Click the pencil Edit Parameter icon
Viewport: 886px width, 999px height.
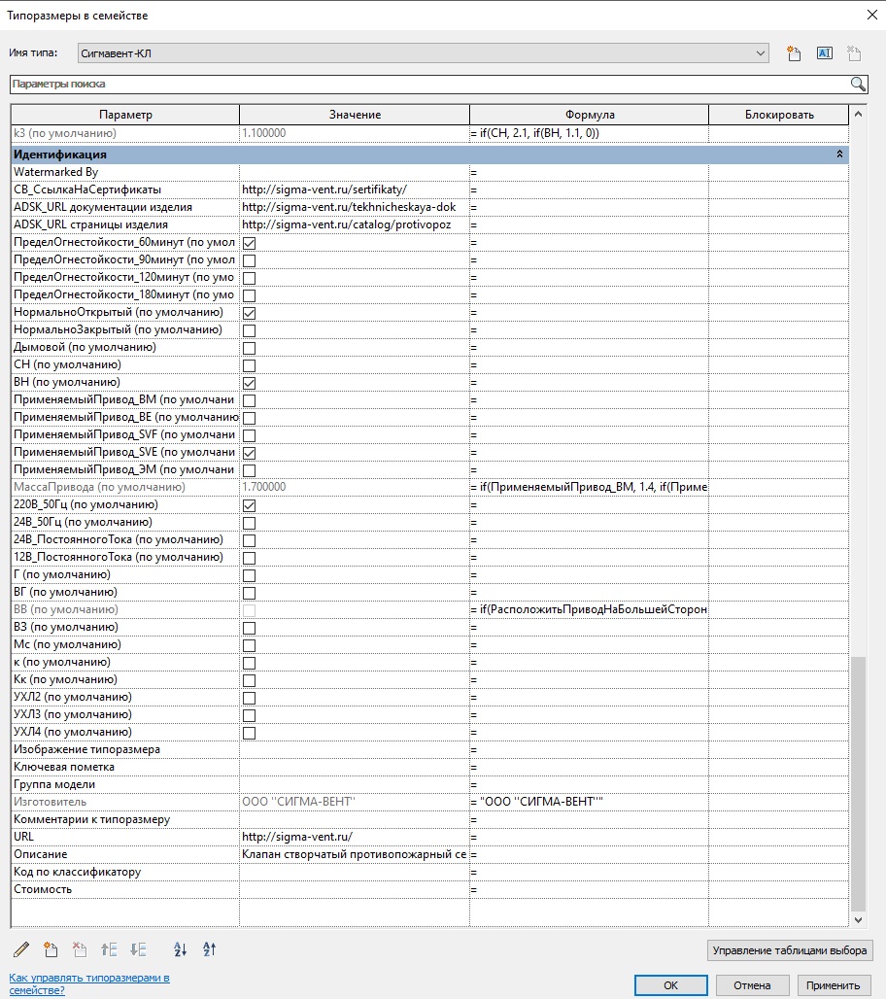pyautogui.click(x=23, y=949)
